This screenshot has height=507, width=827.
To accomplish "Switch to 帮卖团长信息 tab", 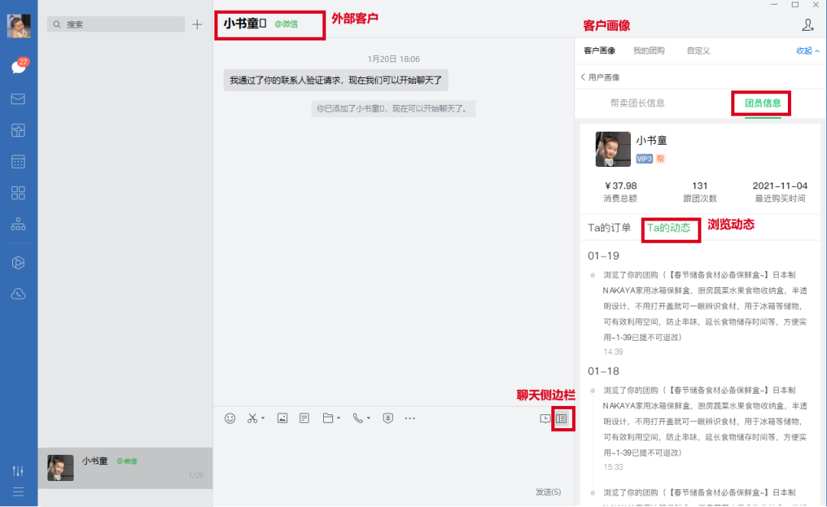I will pyautogui.click(x=637, y=103).
